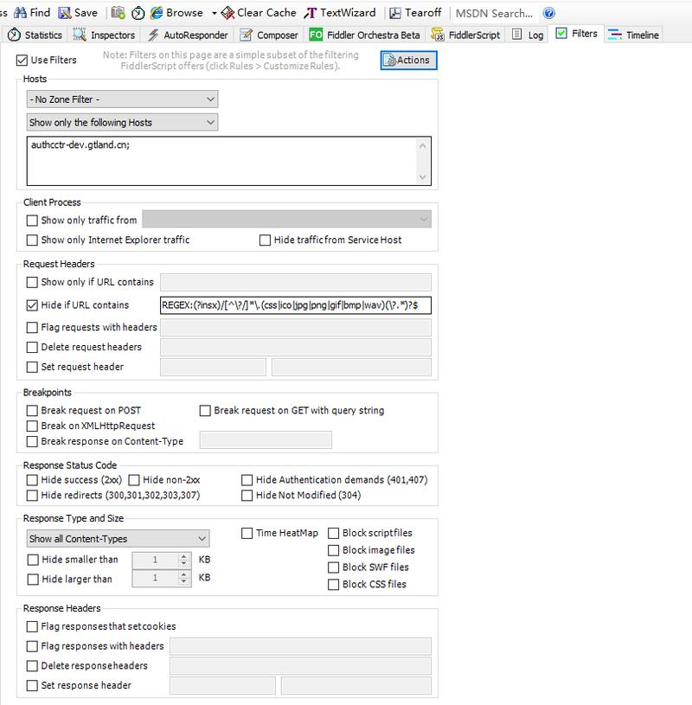Check Hide traffic from Service Host
692x705 pixels.
tap(265, 240)
